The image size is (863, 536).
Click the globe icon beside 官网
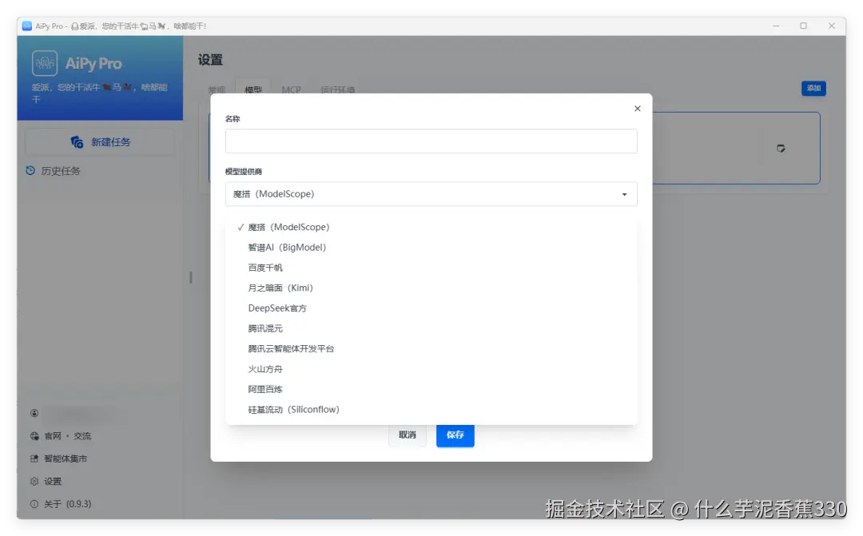point(34,436)
